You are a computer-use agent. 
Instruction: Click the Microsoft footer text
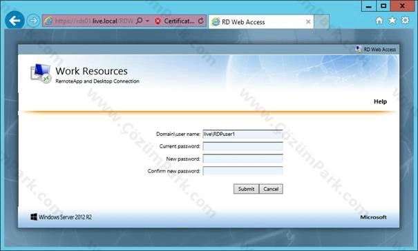[x=373, y=217]
